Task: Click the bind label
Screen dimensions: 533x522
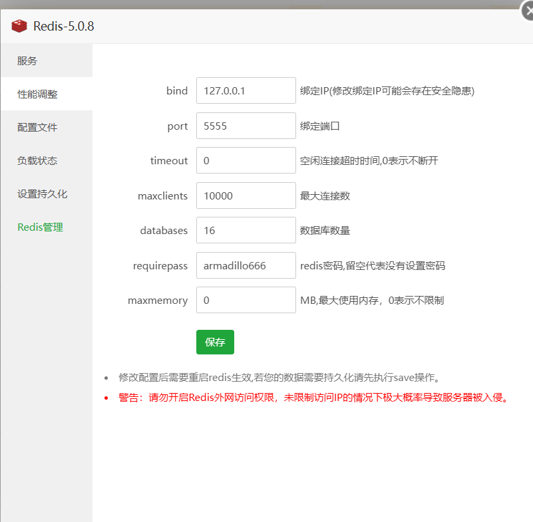Action: tap(177, 90)
